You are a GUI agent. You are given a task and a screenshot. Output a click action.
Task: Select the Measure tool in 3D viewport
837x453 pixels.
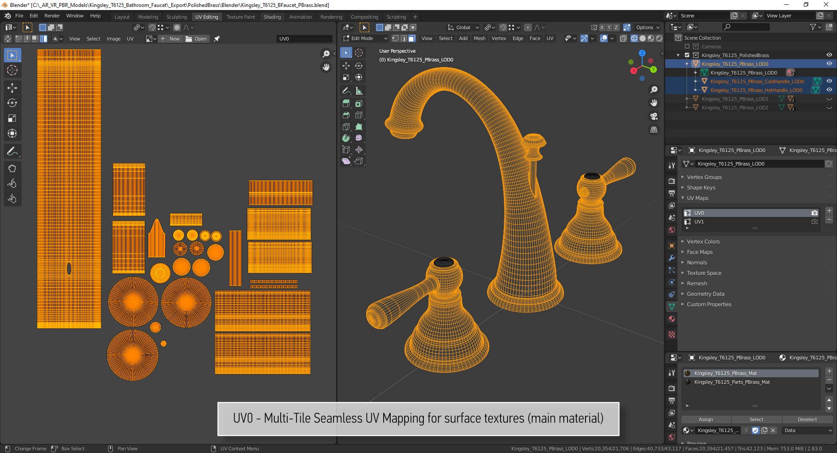click(x=359, y=91)
